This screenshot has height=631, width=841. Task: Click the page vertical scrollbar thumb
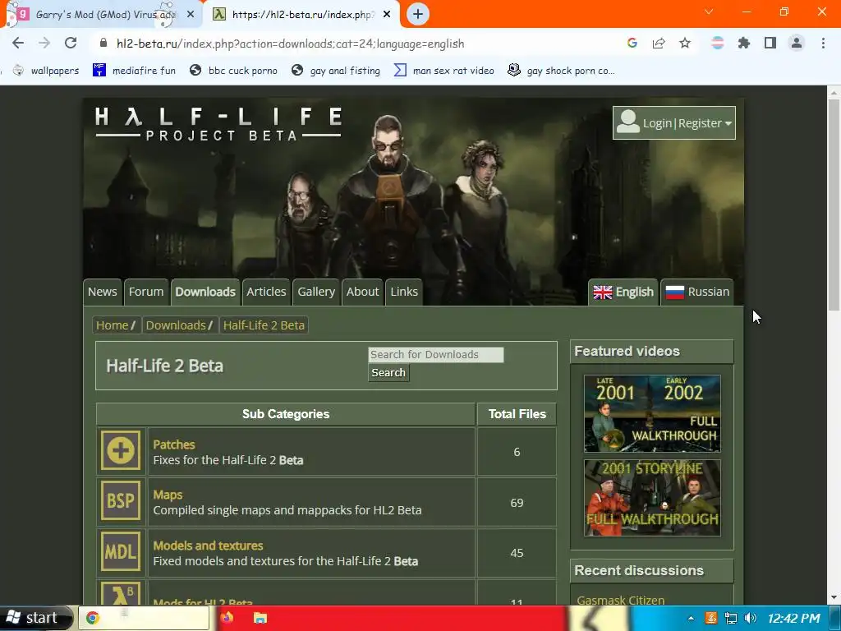tap(834, 204)
